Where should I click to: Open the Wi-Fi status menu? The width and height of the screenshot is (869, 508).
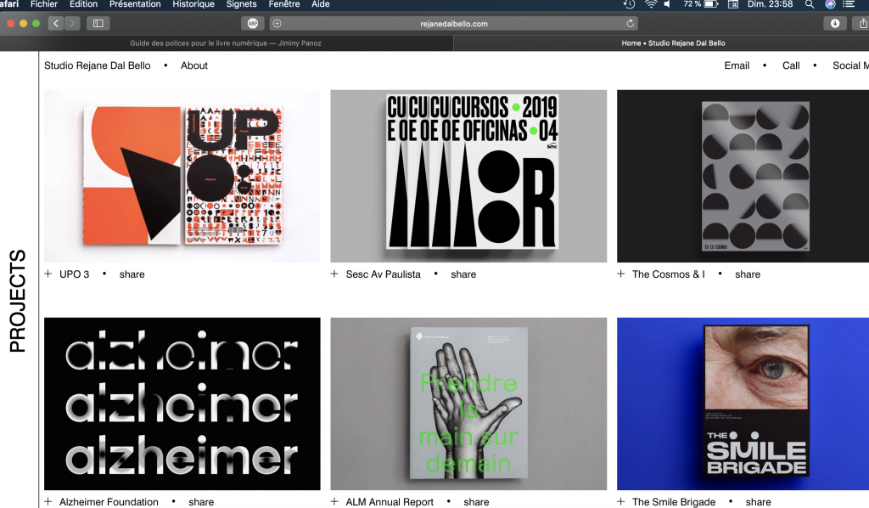[651, 4]
